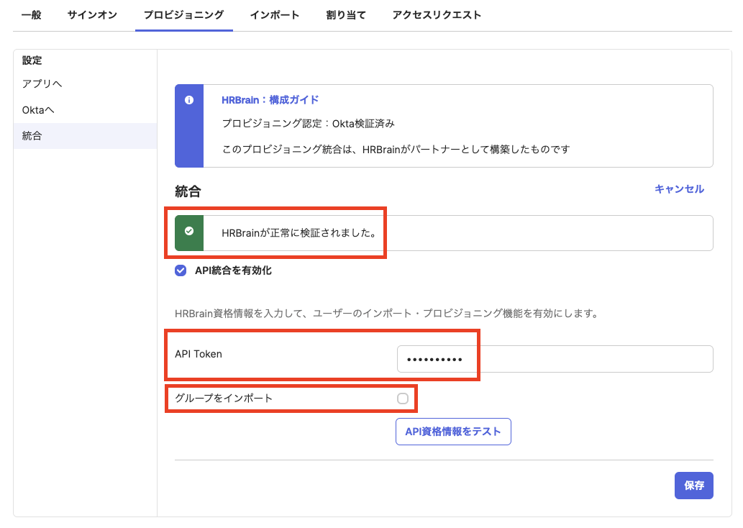Image resolution: width=743 pixels, height=528 pixels.
Task: Open the 割り当て tab
Action: (346, 15)
